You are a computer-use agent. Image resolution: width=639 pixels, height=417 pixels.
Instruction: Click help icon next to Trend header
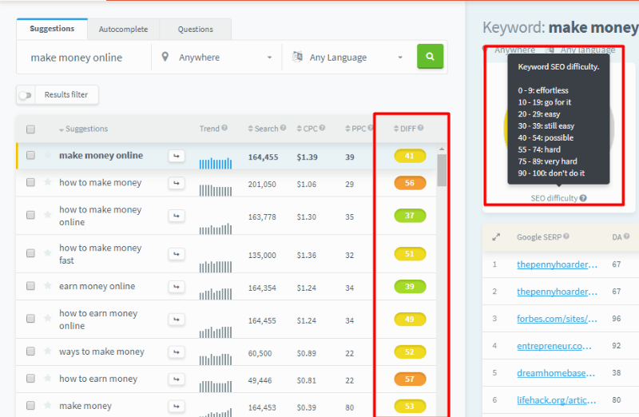click(224, 128)
